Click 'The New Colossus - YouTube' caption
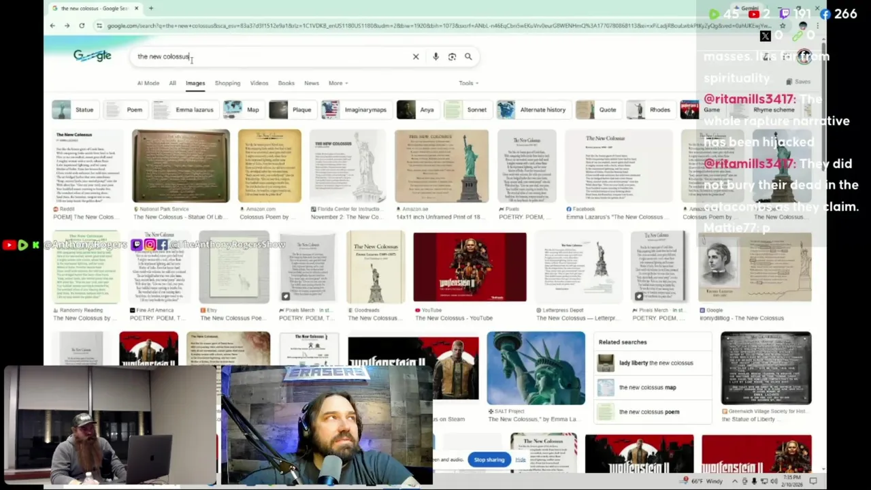This screenshot has height=490, width=871. point(454,318)
